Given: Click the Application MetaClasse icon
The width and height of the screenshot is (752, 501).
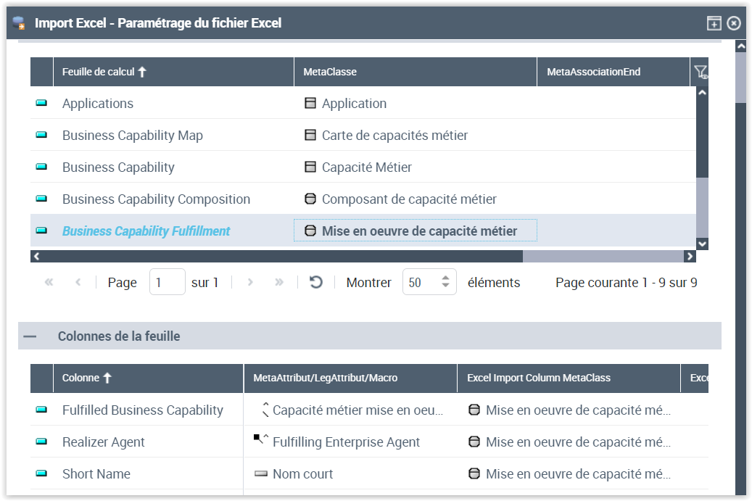Looking at the screenshot, I should pos(310,103).
